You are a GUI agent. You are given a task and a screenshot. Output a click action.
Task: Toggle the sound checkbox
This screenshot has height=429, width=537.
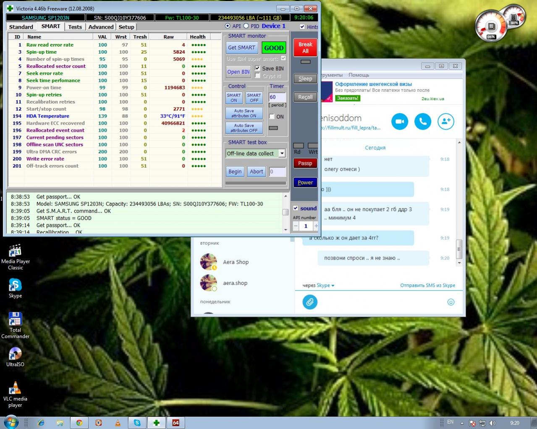coord(296,208)
